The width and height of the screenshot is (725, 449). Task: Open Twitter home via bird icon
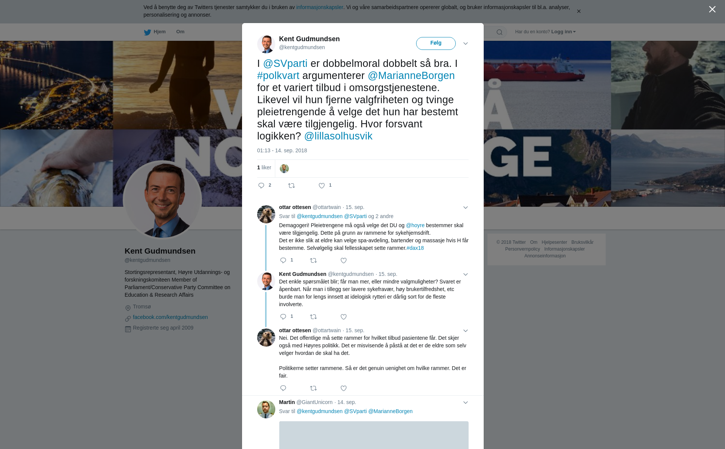click(147, 32)
